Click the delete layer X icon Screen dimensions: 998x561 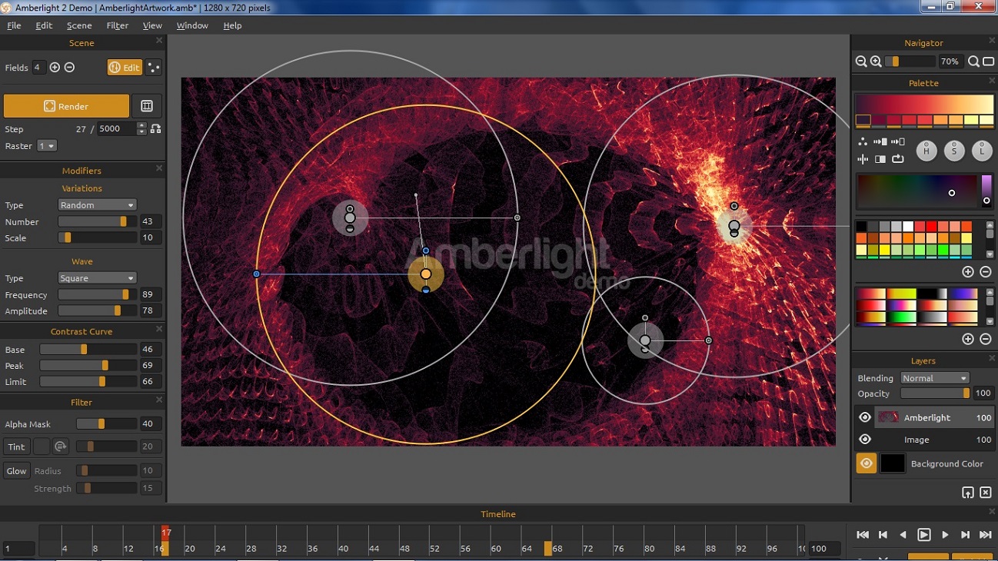(986, 493)
